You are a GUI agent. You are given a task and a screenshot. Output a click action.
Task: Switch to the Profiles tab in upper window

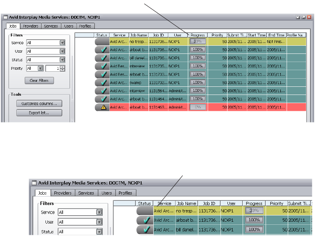tap(85, 26)
